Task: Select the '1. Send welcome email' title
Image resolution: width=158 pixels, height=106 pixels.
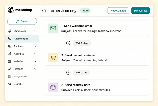Action: click(x=77, y=26)
